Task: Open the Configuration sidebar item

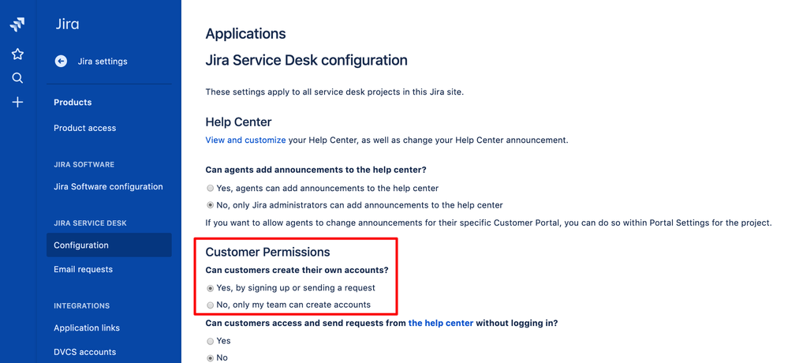Action: tap(109, 245)
